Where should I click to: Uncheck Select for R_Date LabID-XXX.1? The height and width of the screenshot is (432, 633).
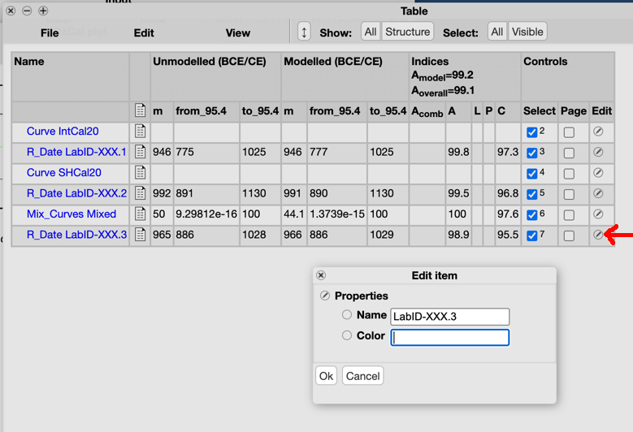point(532,153)
